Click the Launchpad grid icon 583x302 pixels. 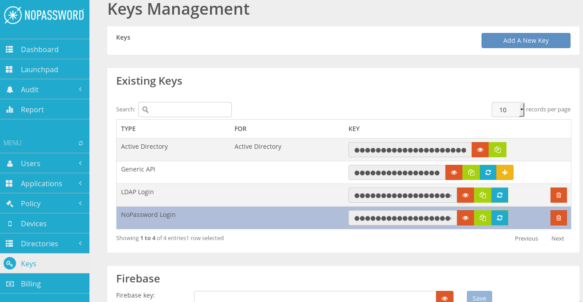[9, 69]
